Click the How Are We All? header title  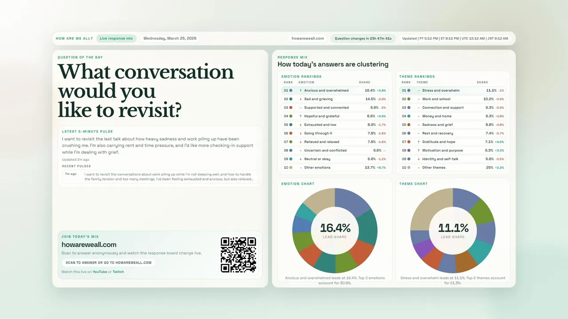click(x=75, y=39)
